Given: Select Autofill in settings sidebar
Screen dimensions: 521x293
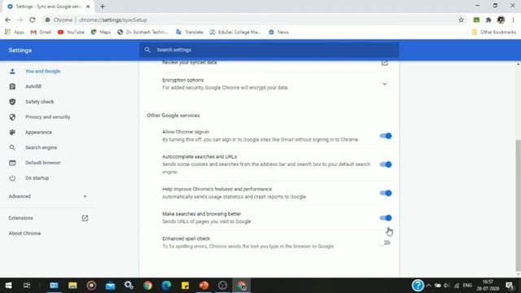Looking at the screenshot, I should (x=33, y=86).
